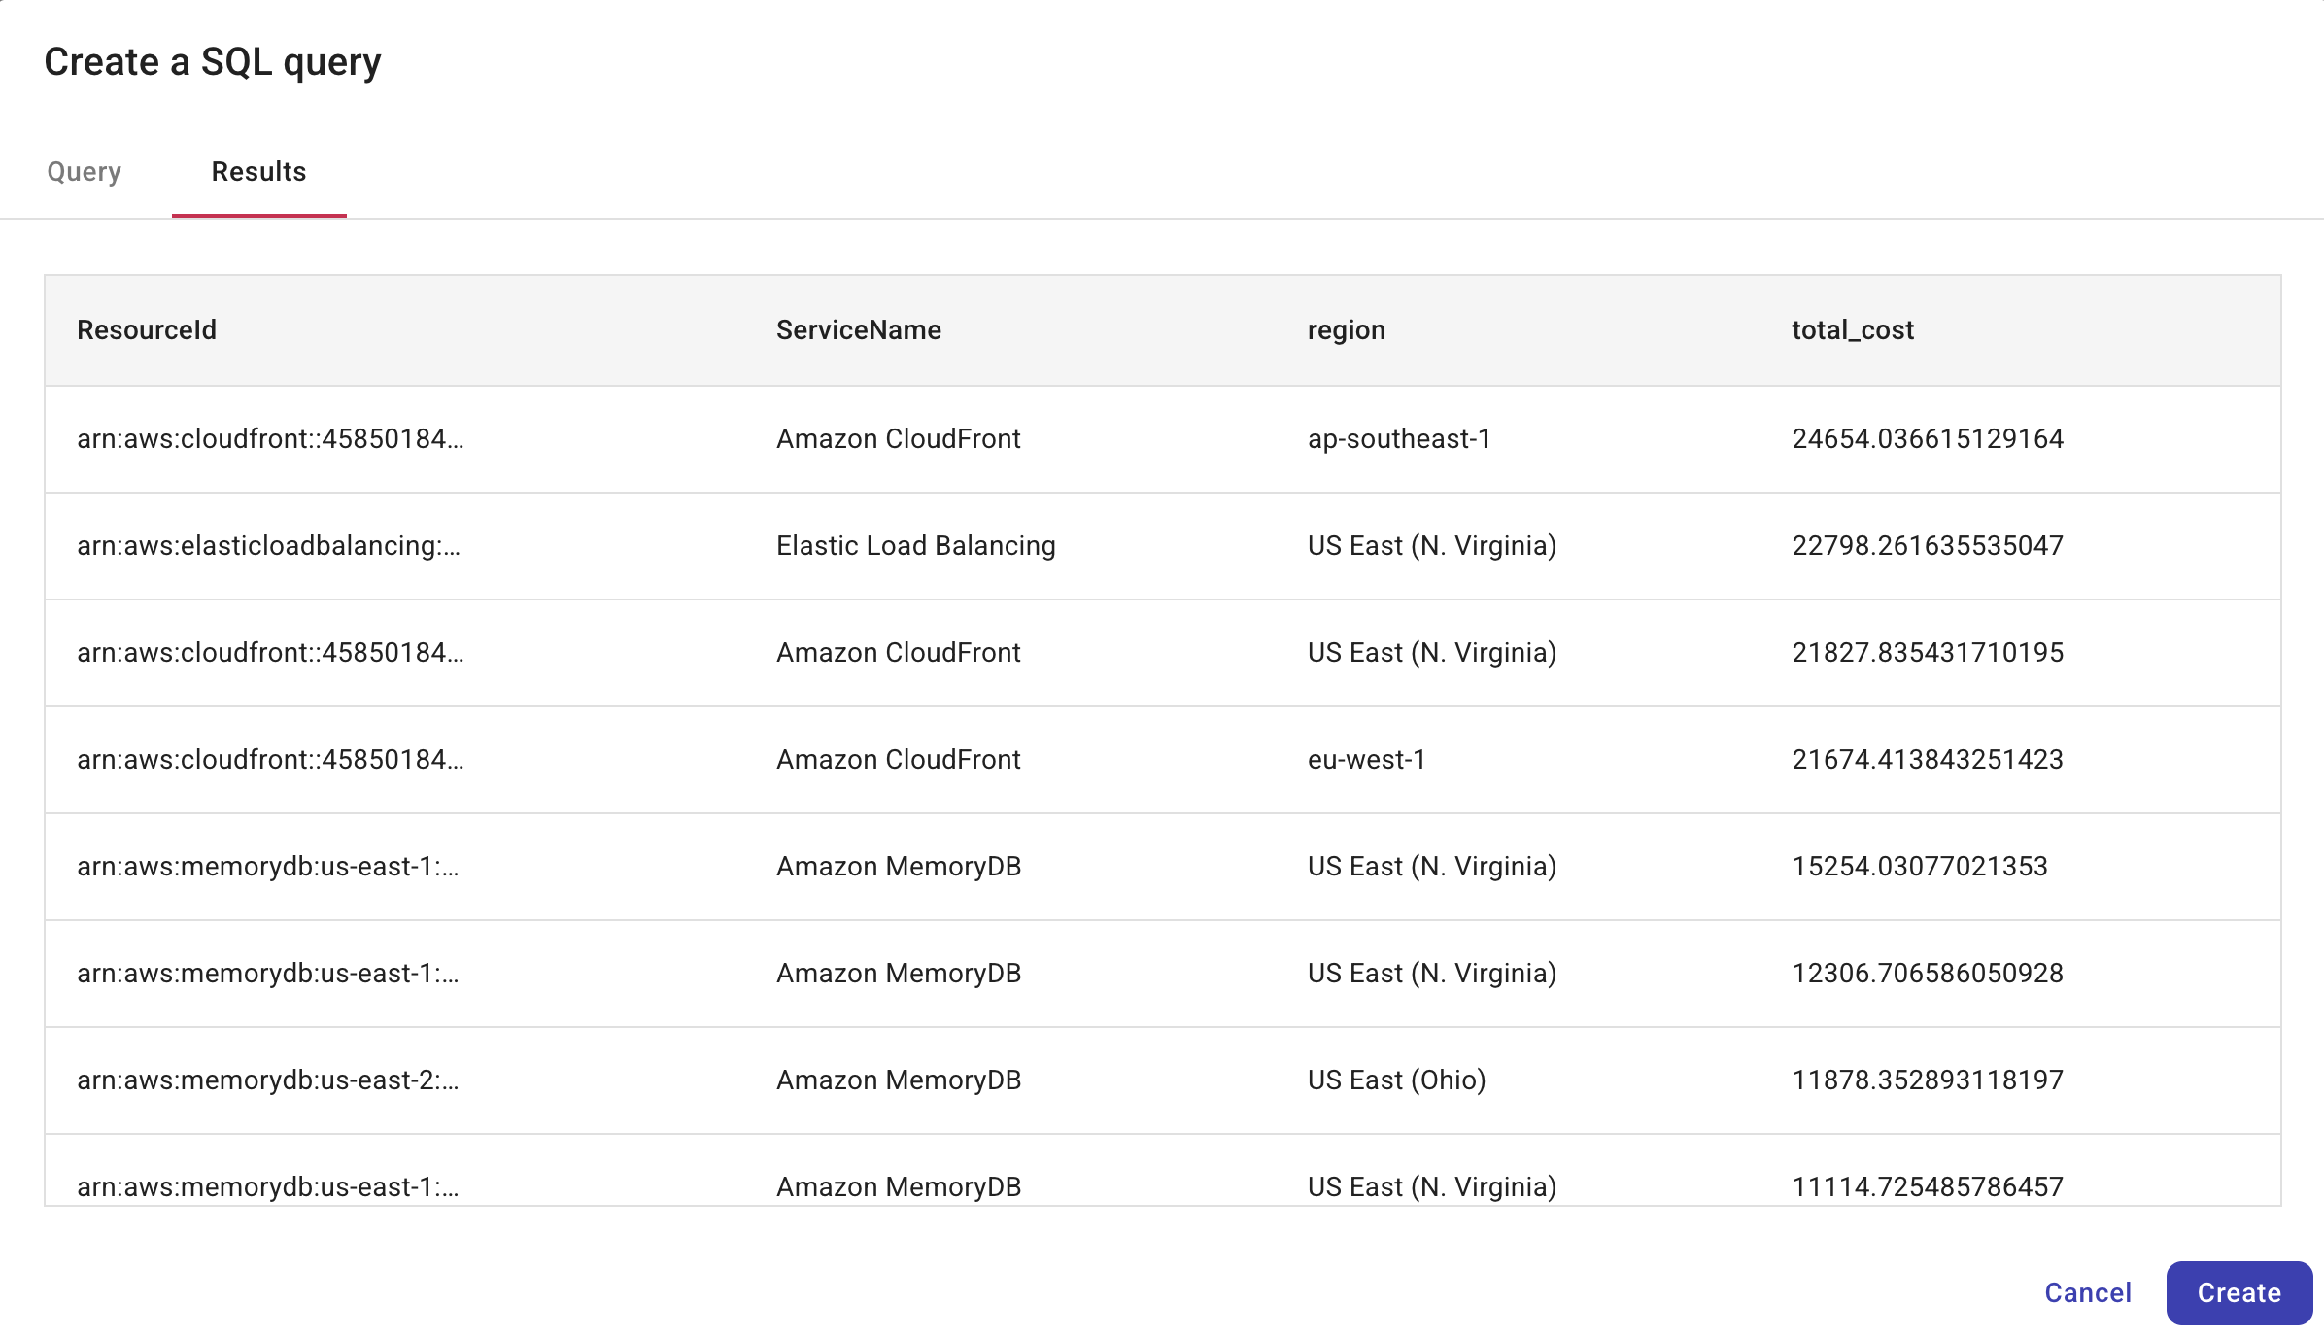Switch to the Query tab
The height and width of the screenshot is (1337, 2324).
pos(84,172)
